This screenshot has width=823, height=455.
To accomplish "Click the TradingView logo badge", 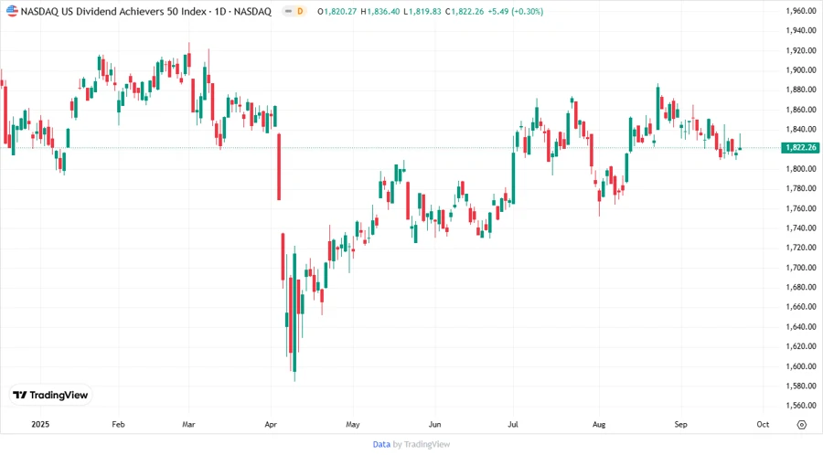I will pyautogui.click(x=51, y=396).
